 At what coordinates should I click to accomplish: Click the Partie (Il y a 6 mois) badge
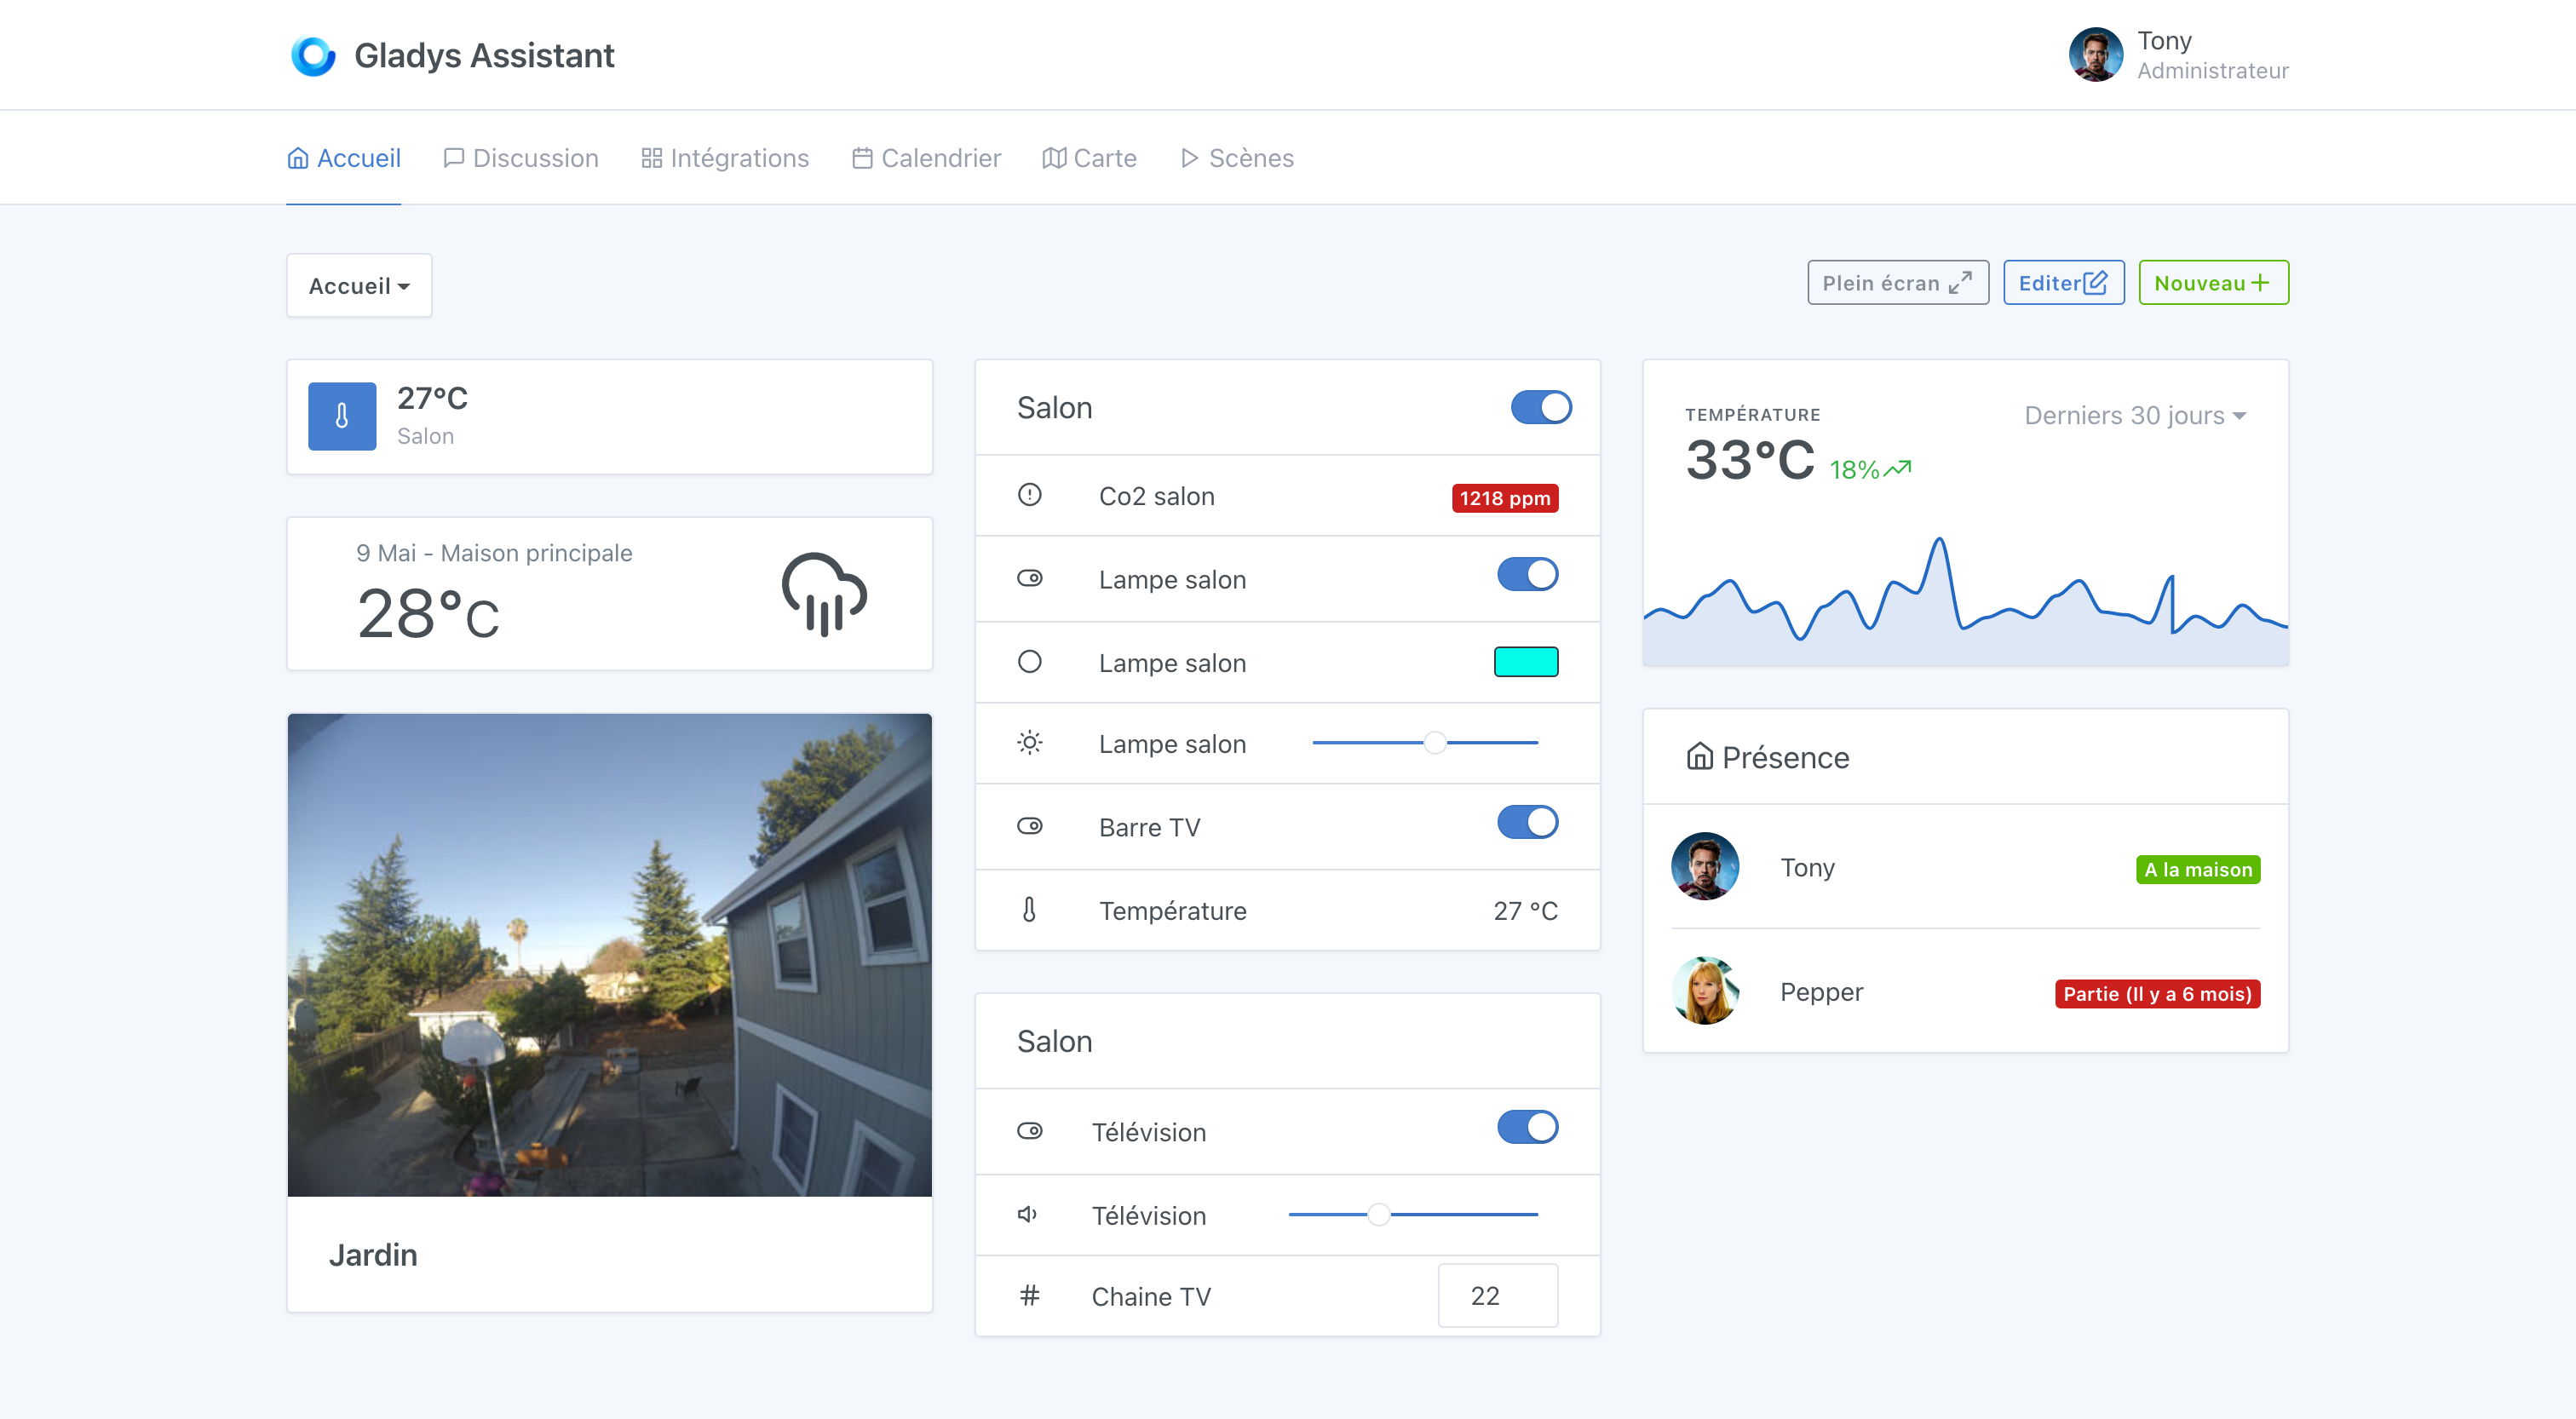2157,993
